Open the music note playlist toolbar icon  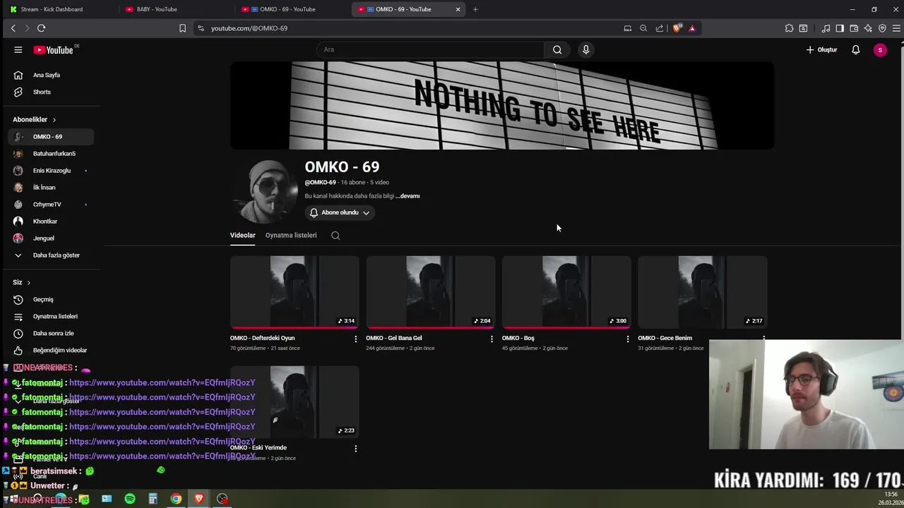pos(826,28)
